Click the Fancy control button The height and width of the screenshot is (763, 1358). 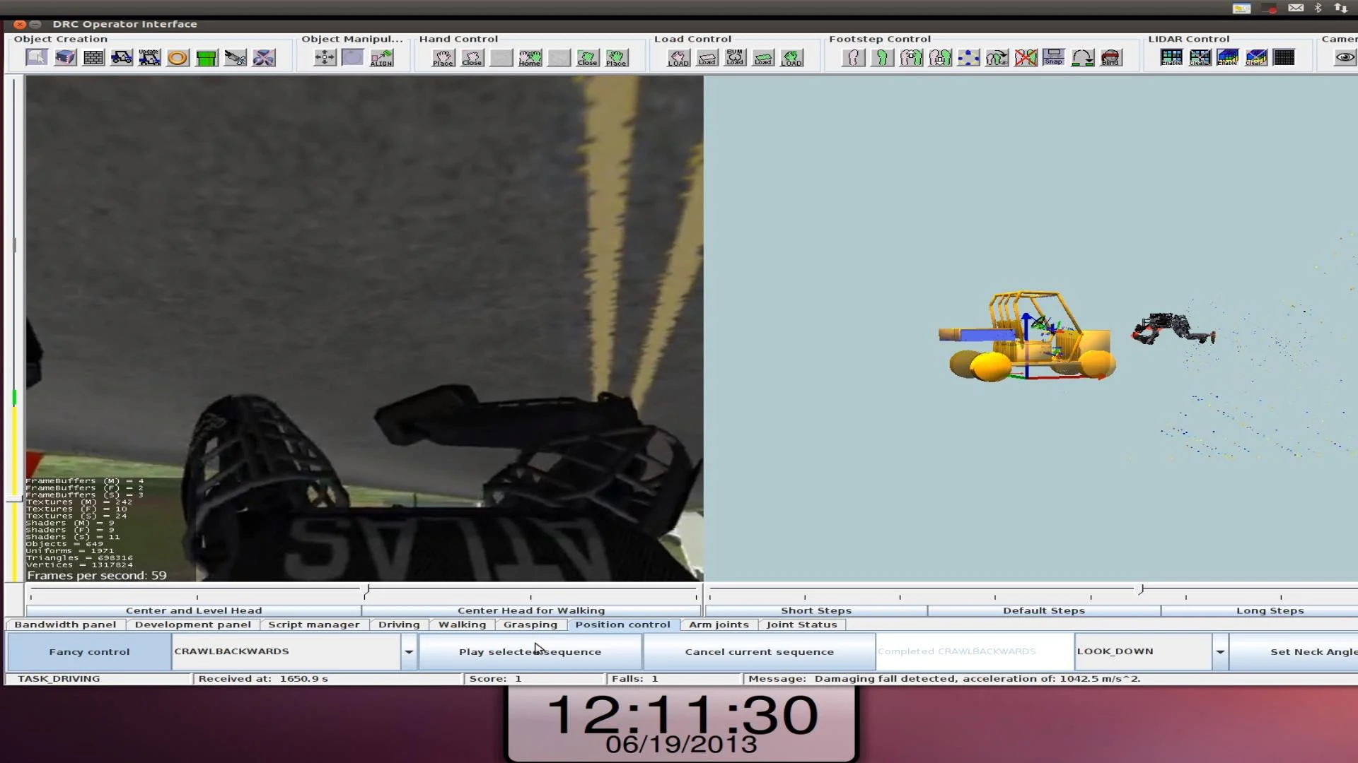(89, 651)
